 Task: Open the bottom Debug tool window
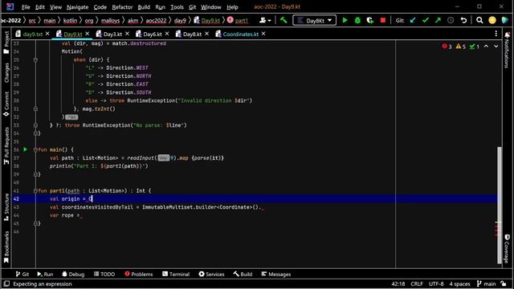[73, 275]
